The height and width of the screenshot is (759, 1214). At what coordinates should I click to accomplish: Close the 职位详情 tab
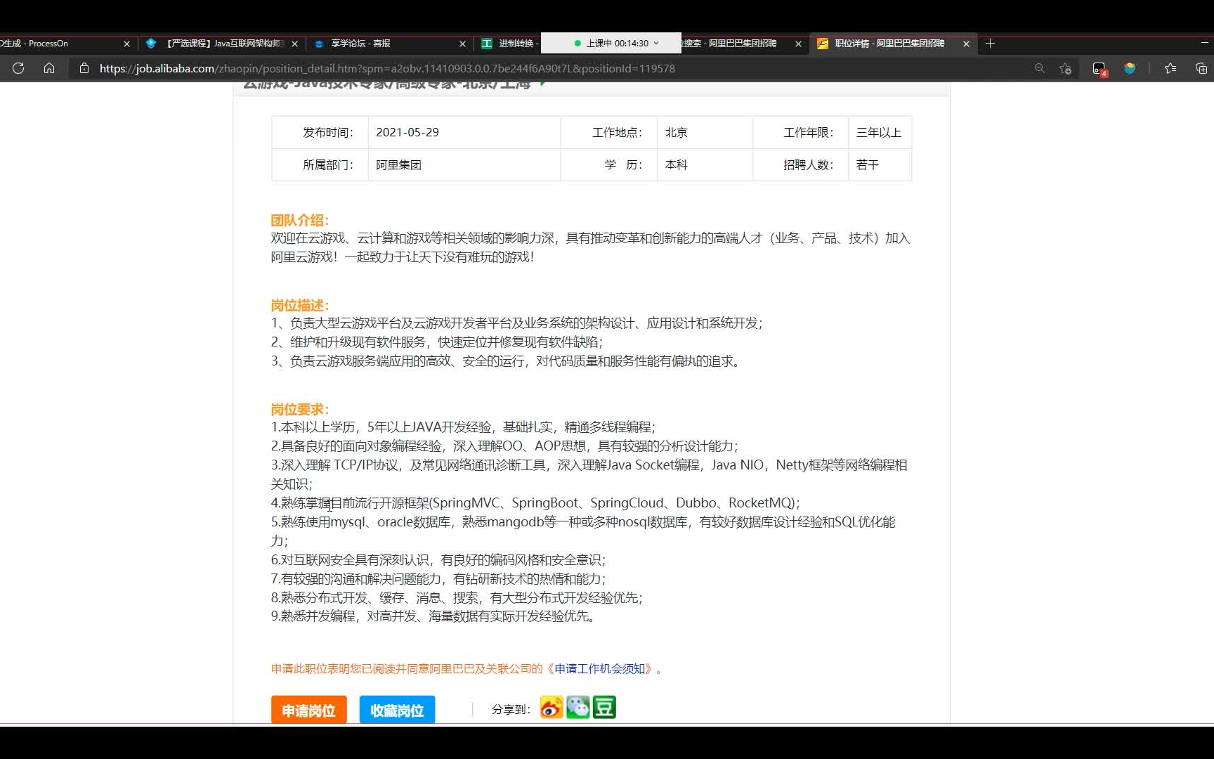[966, 44]
